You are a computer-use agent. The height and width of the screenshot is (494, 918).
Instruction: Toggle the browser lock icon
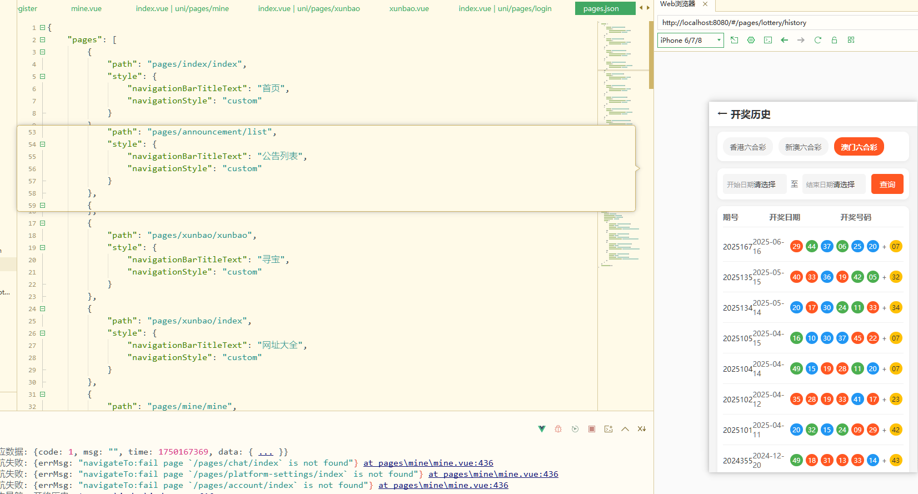834,40
